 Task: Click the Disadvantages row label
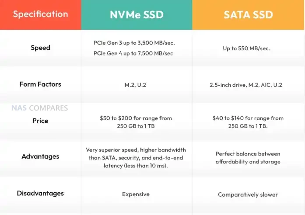coord(40,193)
